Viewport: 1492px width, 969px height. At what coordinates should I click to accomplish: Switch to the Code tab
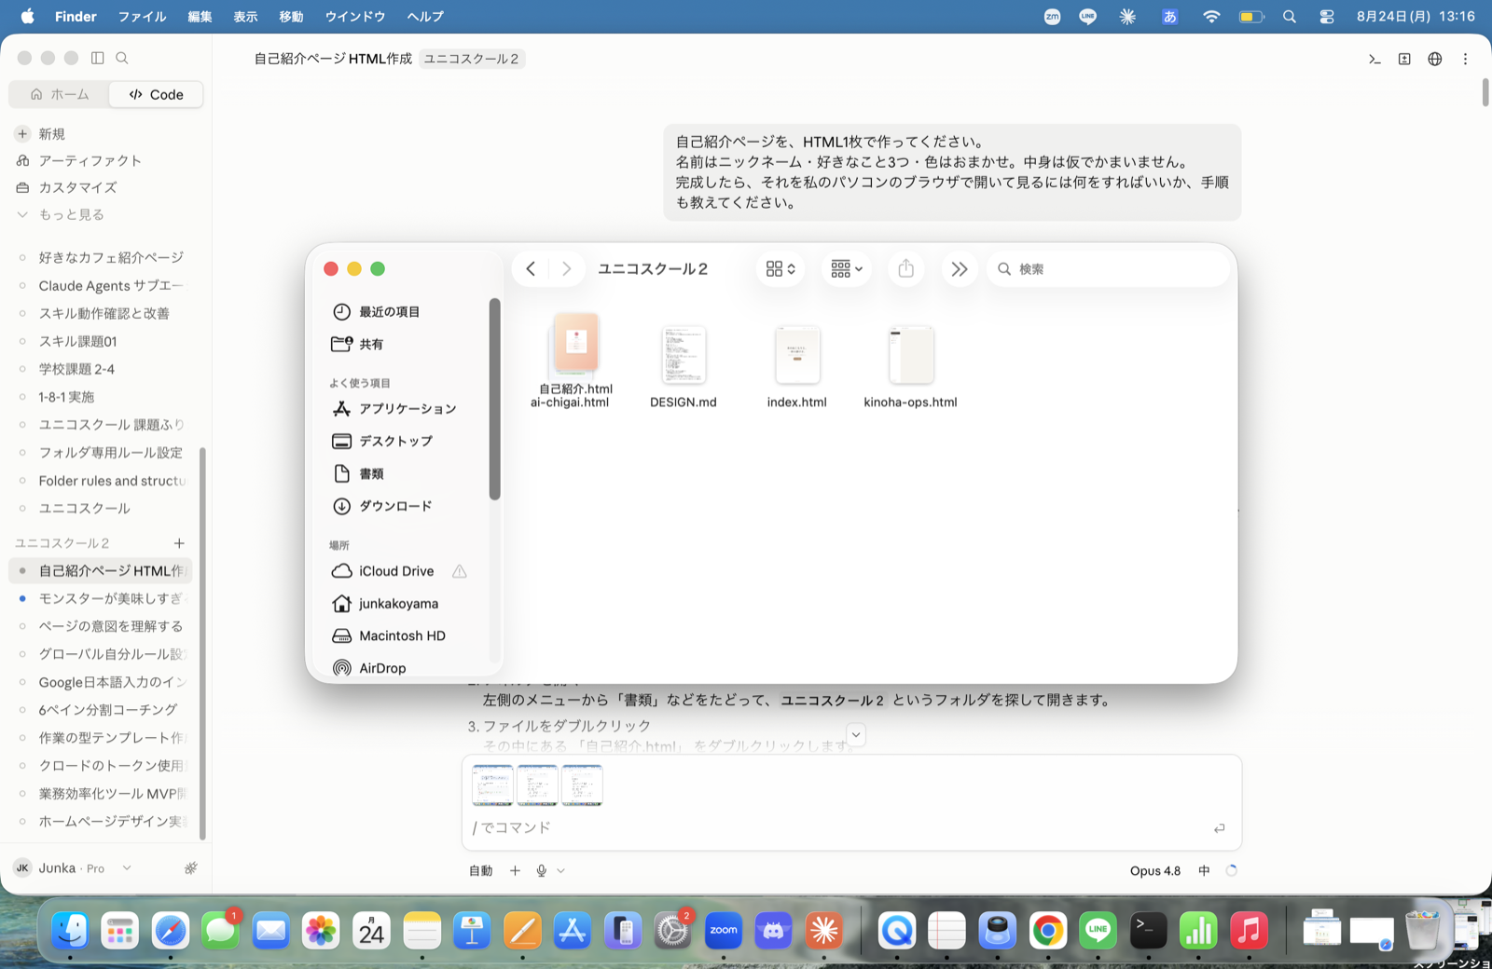157,94
